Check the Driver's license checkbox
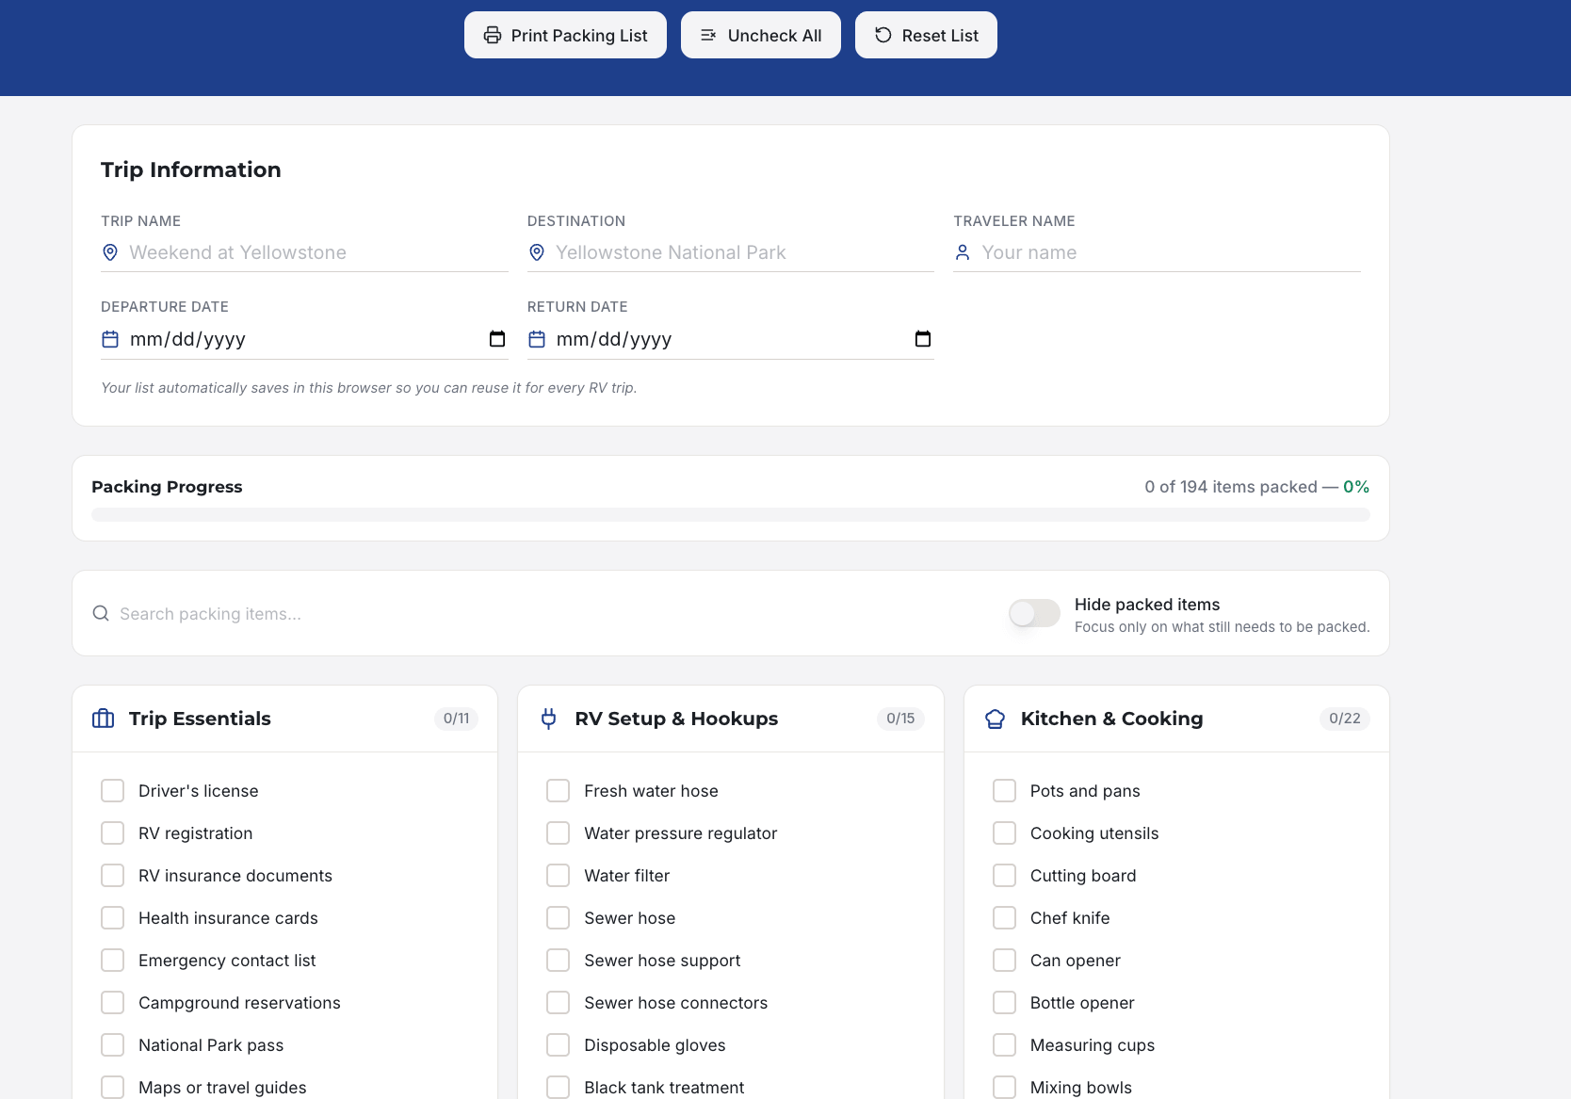 pos(113,791)
